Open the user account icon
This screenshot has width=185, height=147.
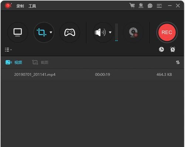click(141, 6)
